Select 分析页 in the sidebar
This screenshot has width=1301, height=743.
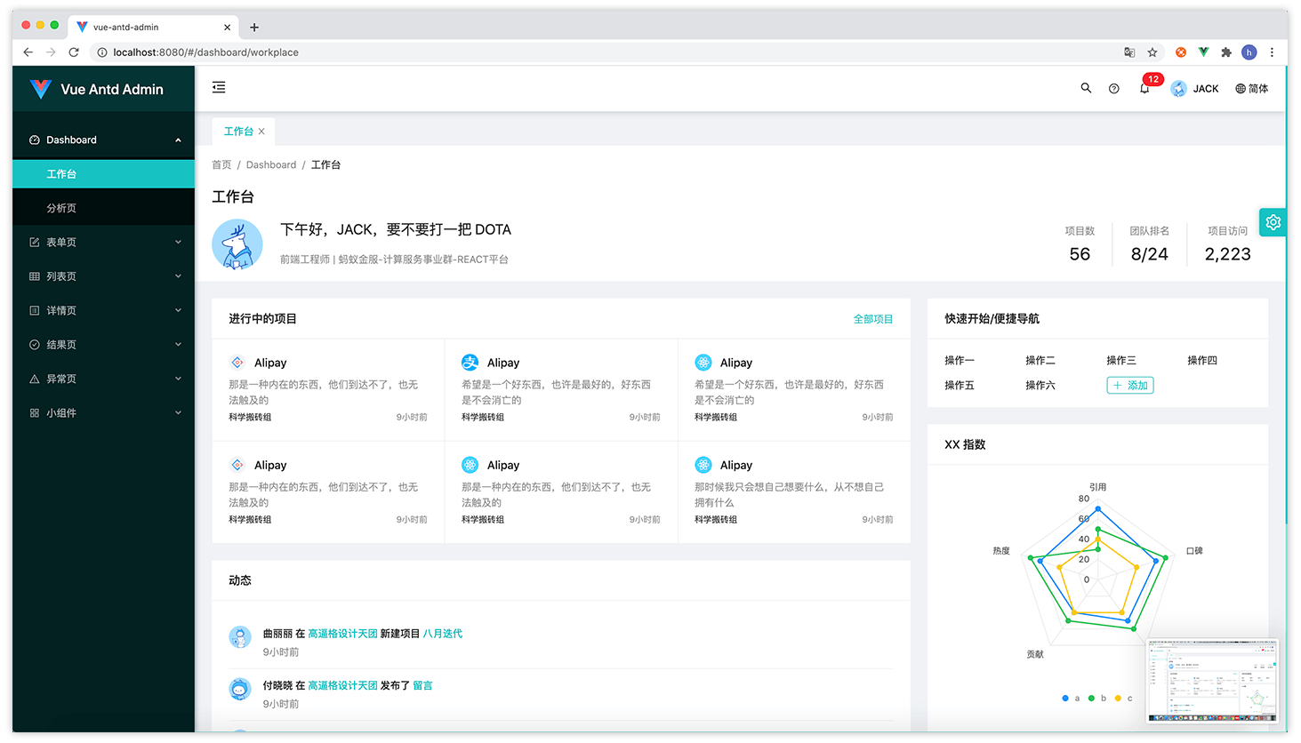[61, 208]
